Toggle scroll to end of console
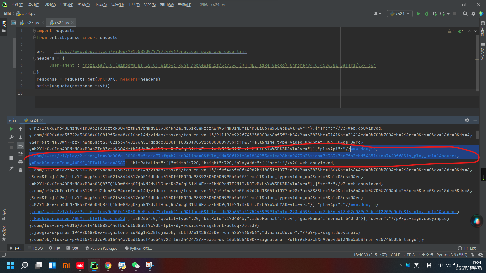This screenshot has width=486, height=273. tap(21, 154)
